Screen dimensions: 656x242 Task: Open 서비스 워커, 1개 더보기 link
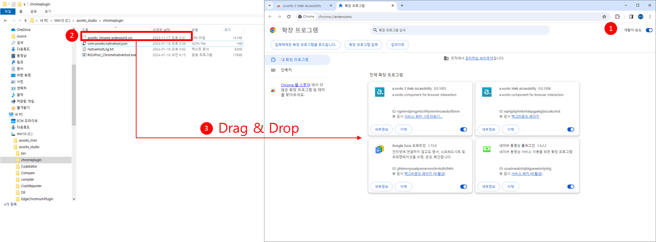[x=423, y=117]
